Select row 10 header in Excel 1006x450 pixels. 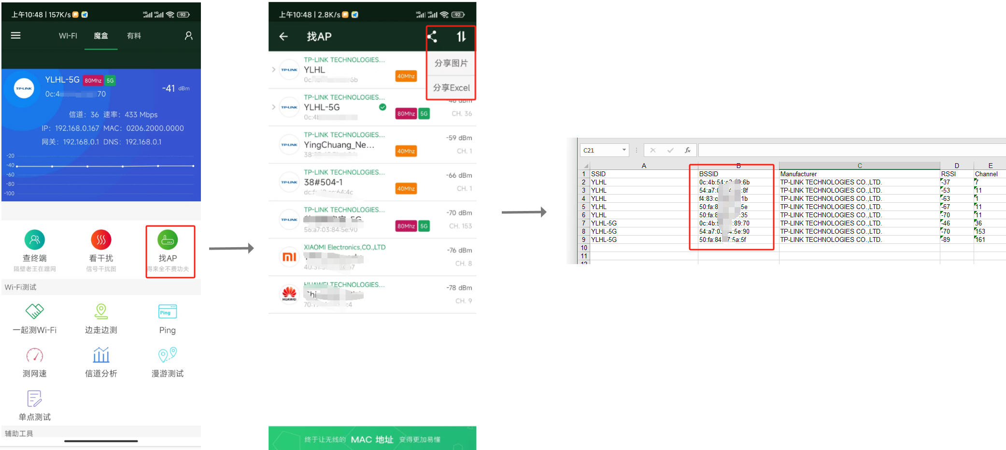584,248
